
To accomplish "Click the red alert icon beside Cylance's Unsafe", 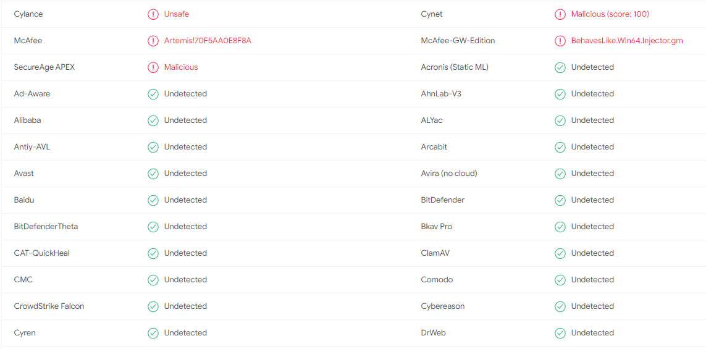I will [153, 14].
